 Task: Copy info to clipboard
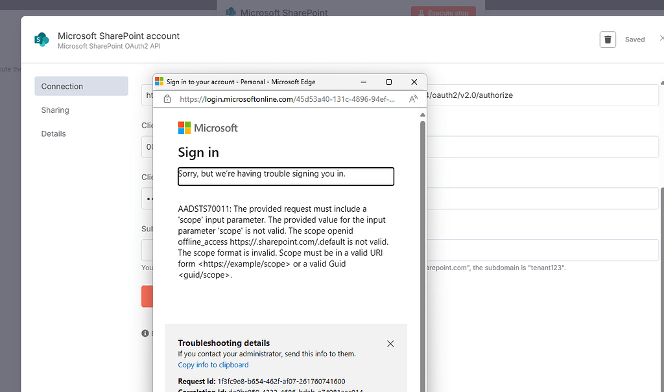[x=213, y=365]
